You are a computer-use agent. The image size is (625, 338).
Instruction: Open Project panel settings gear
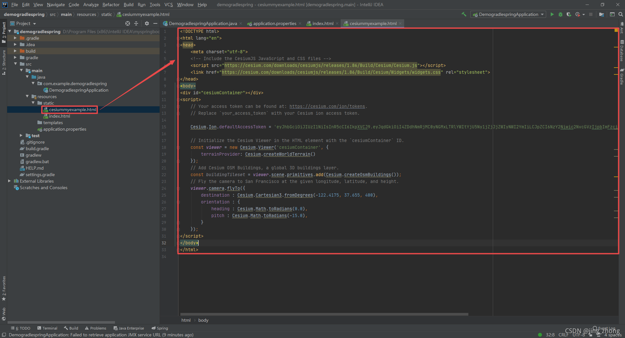pos(147,23)
